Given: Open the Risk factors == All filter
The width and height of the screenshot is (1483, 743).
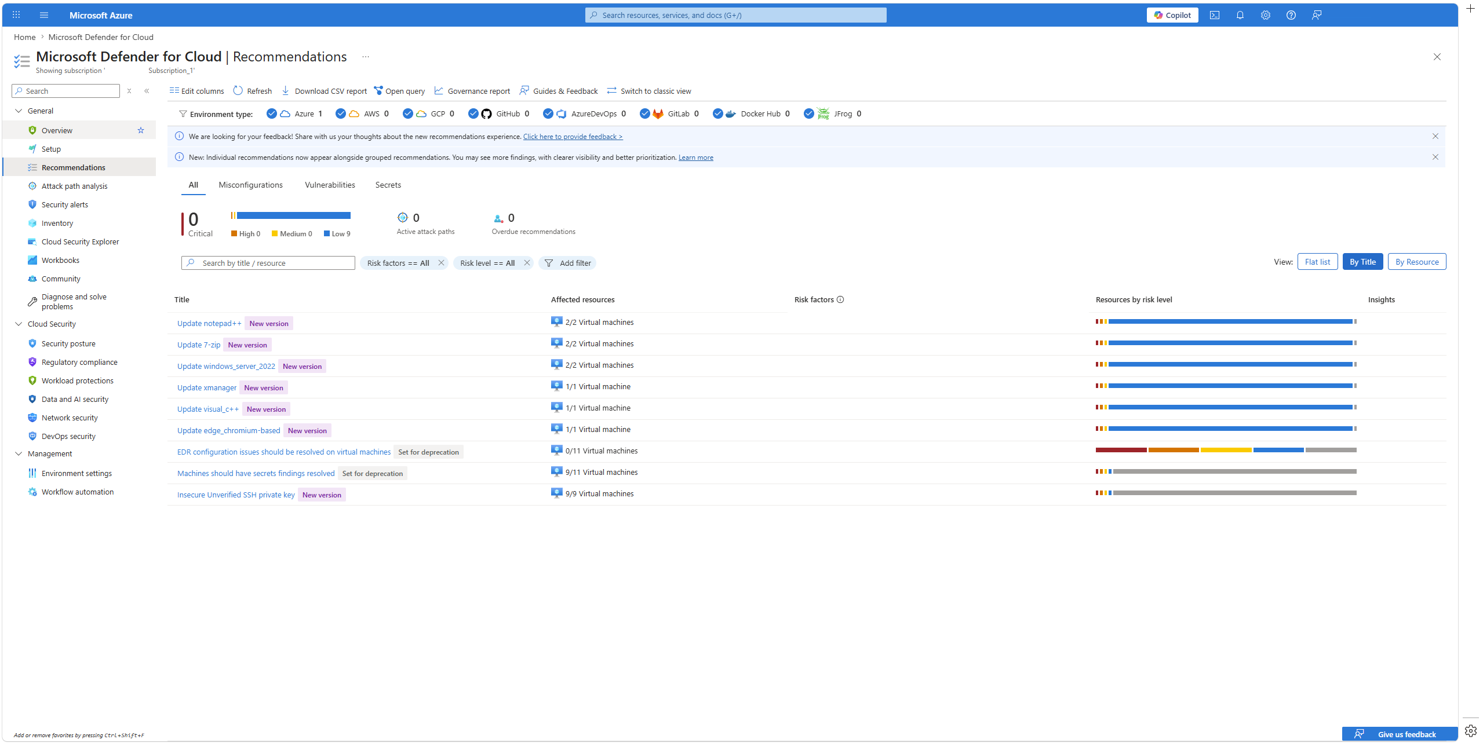Looking at the screenshot, I should click(x=398, y=263).
